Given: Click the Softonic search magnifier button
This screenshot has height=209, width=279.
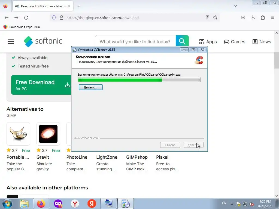Looking at the screenshot, I should tap(182, 41).
